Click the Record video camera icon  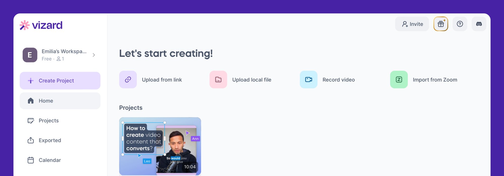point(309,79)
